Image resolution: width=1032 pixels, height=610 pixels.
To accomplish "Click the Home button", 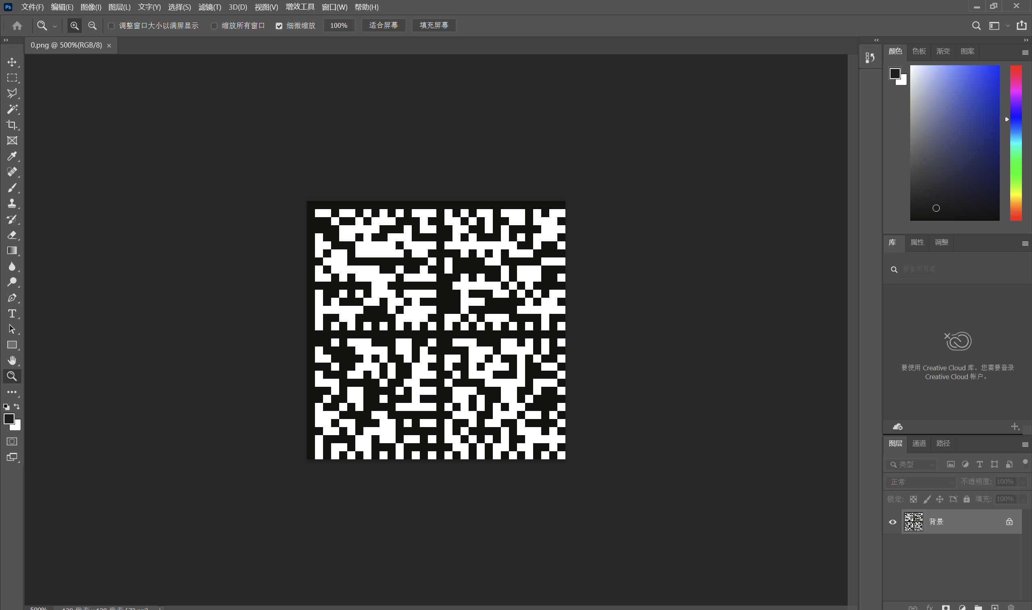I will [17, 25].
